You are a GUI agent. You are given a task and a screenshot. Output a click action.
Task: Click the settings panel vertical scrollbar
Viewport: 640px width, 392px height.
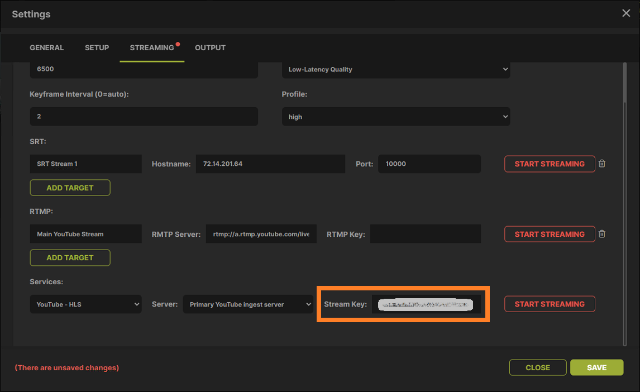(624, 204)
